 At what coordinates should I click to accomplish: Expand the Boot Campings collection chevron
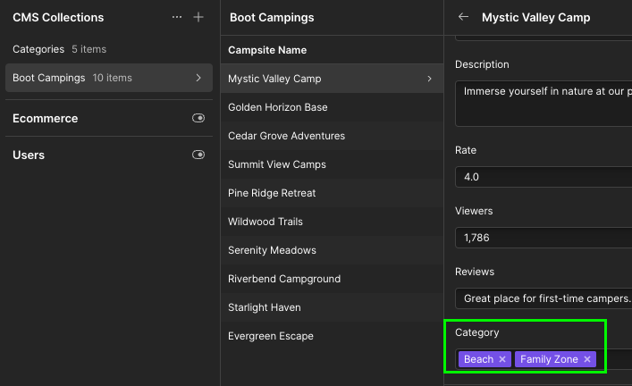[x=198, y=78]
